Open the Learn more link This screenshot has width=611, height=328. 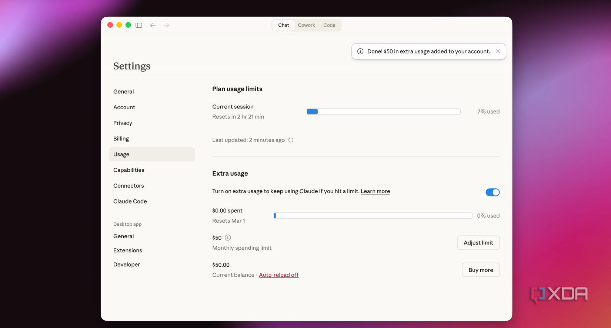pyautogui.click(x=375, y=191)
